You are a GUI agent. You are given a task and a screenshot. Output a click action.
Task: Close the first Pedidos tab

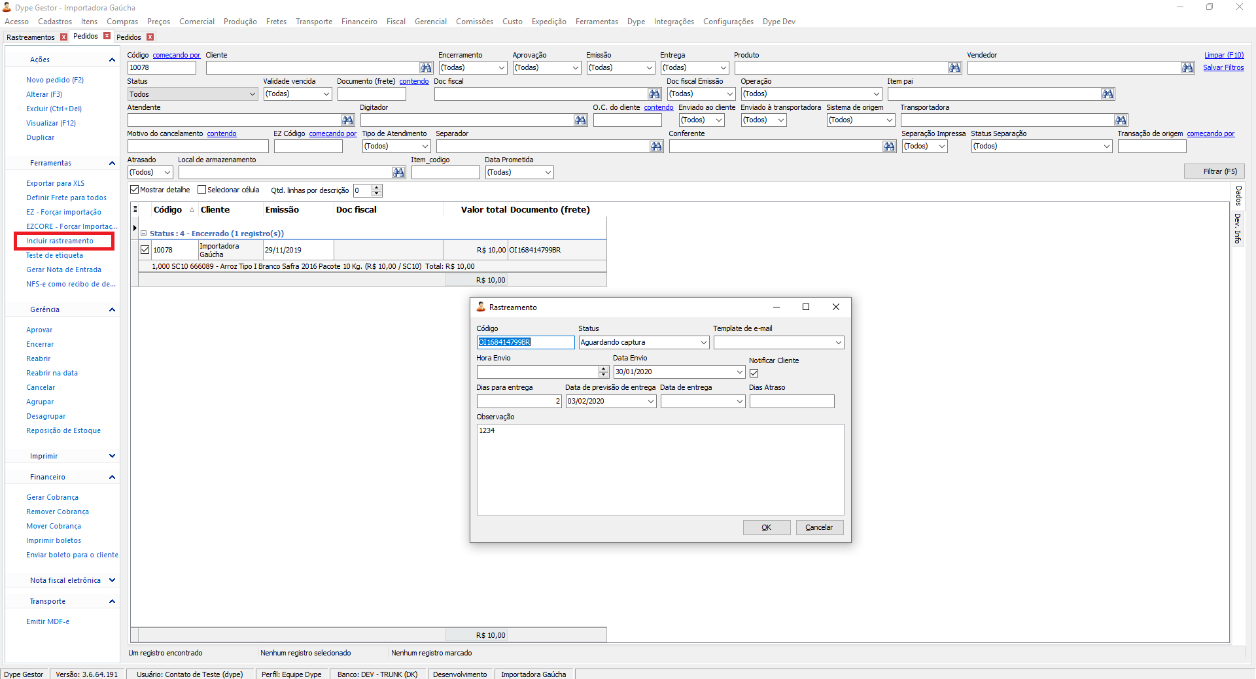point(107,36)
